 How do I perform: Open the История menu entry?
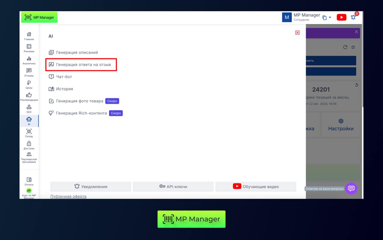[64, 89]
